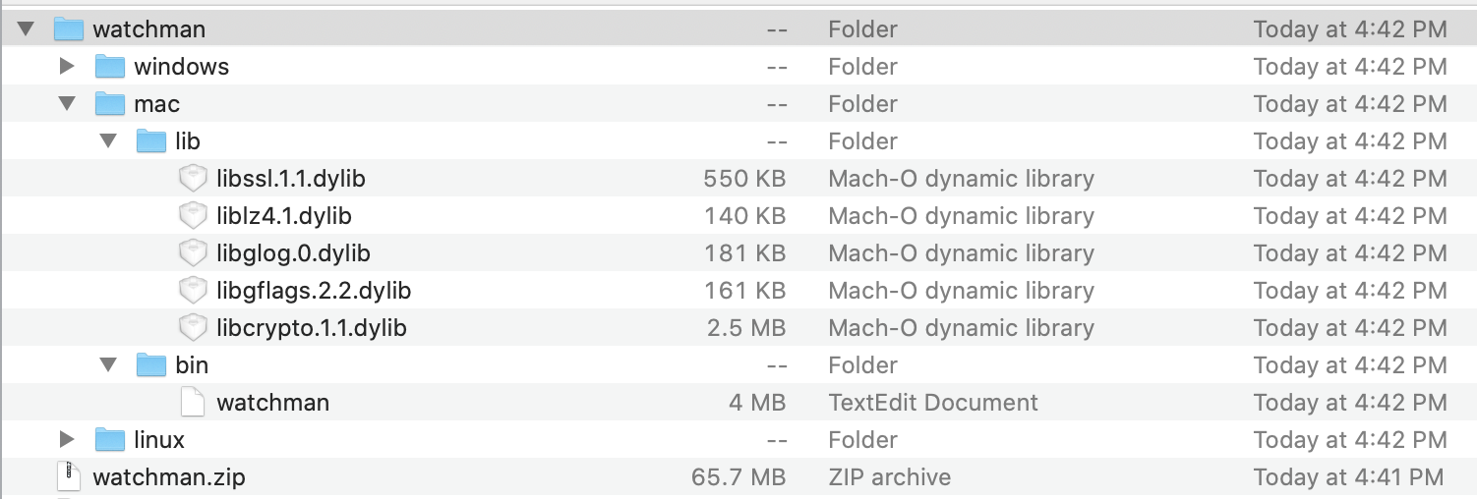The width and height of the screenshot is (1477, 499).
Task: Select the libssl.1.1.dylib file icon
Action: coord(193,179)
